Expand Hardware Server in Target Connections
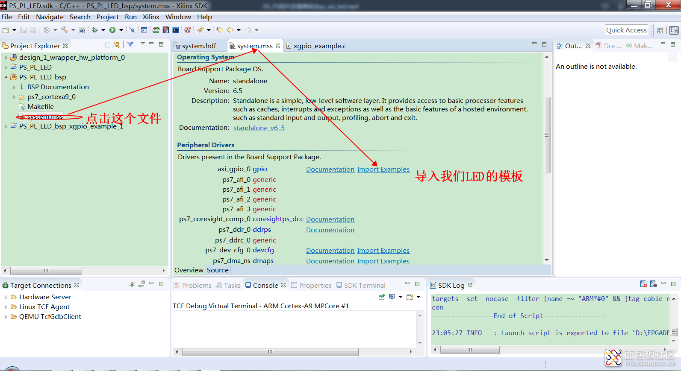Screen dimensions: 681x371 (6, 297)
